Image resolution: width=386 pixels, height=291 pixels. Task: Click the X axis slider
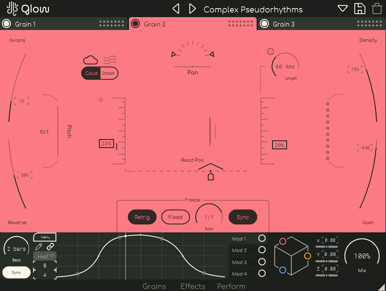point(327,247)
